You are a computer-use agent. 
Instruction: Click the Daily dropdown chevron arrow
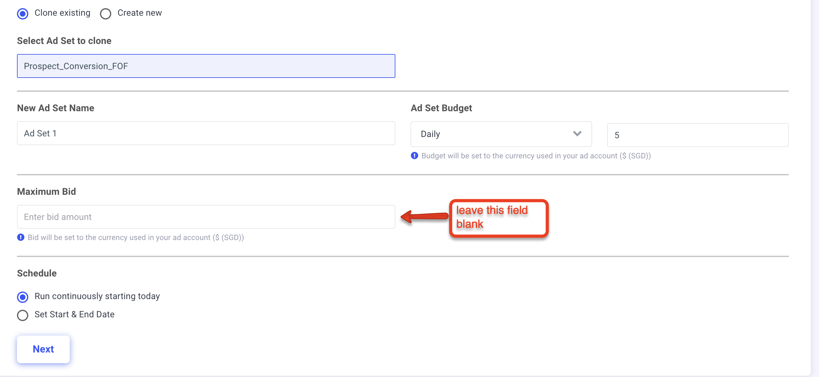[x=577, y=134]
